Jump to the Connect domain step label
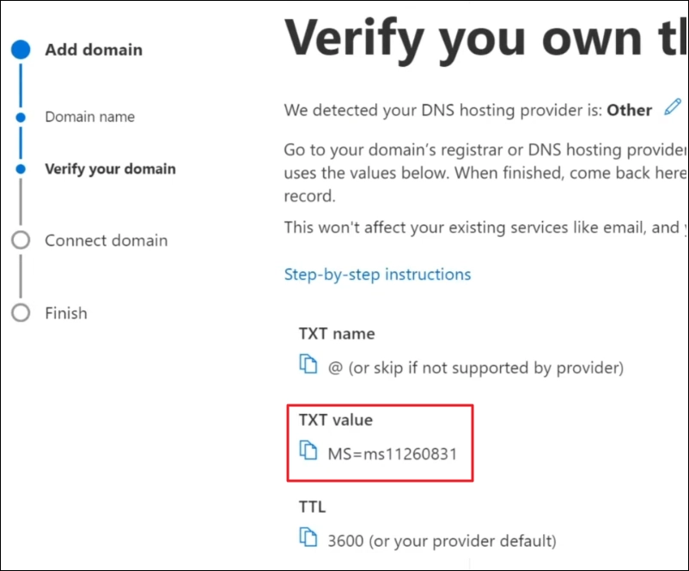 106,240
